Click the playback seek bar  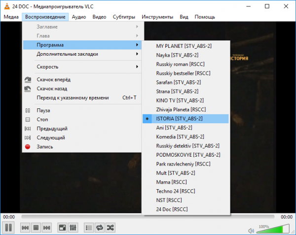148,217
